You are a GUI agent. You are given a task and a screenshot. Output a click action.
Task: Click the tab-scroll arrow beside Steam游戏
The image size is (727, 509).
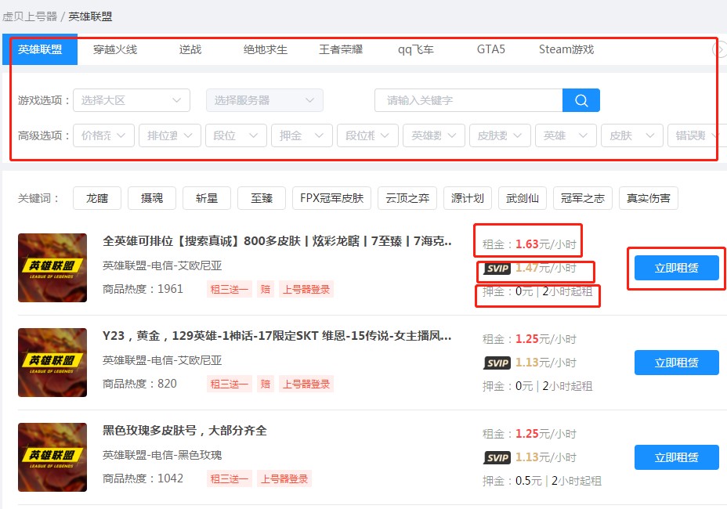coord(720,49)
